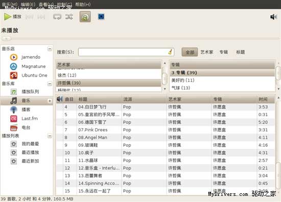Select track 13.芭蕾舞者
Image resolution: width=281 pixels, height=202 pixels.
(166, 175)
